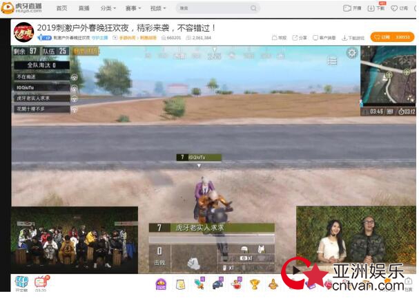The image size is (419, 298).
Task: Click the list icon below video gear
Action: point(332,61)
